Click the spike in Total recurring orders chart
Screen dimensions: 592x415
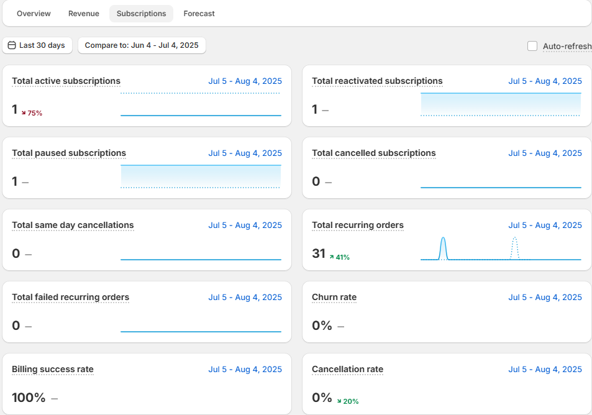coord(443,247)
